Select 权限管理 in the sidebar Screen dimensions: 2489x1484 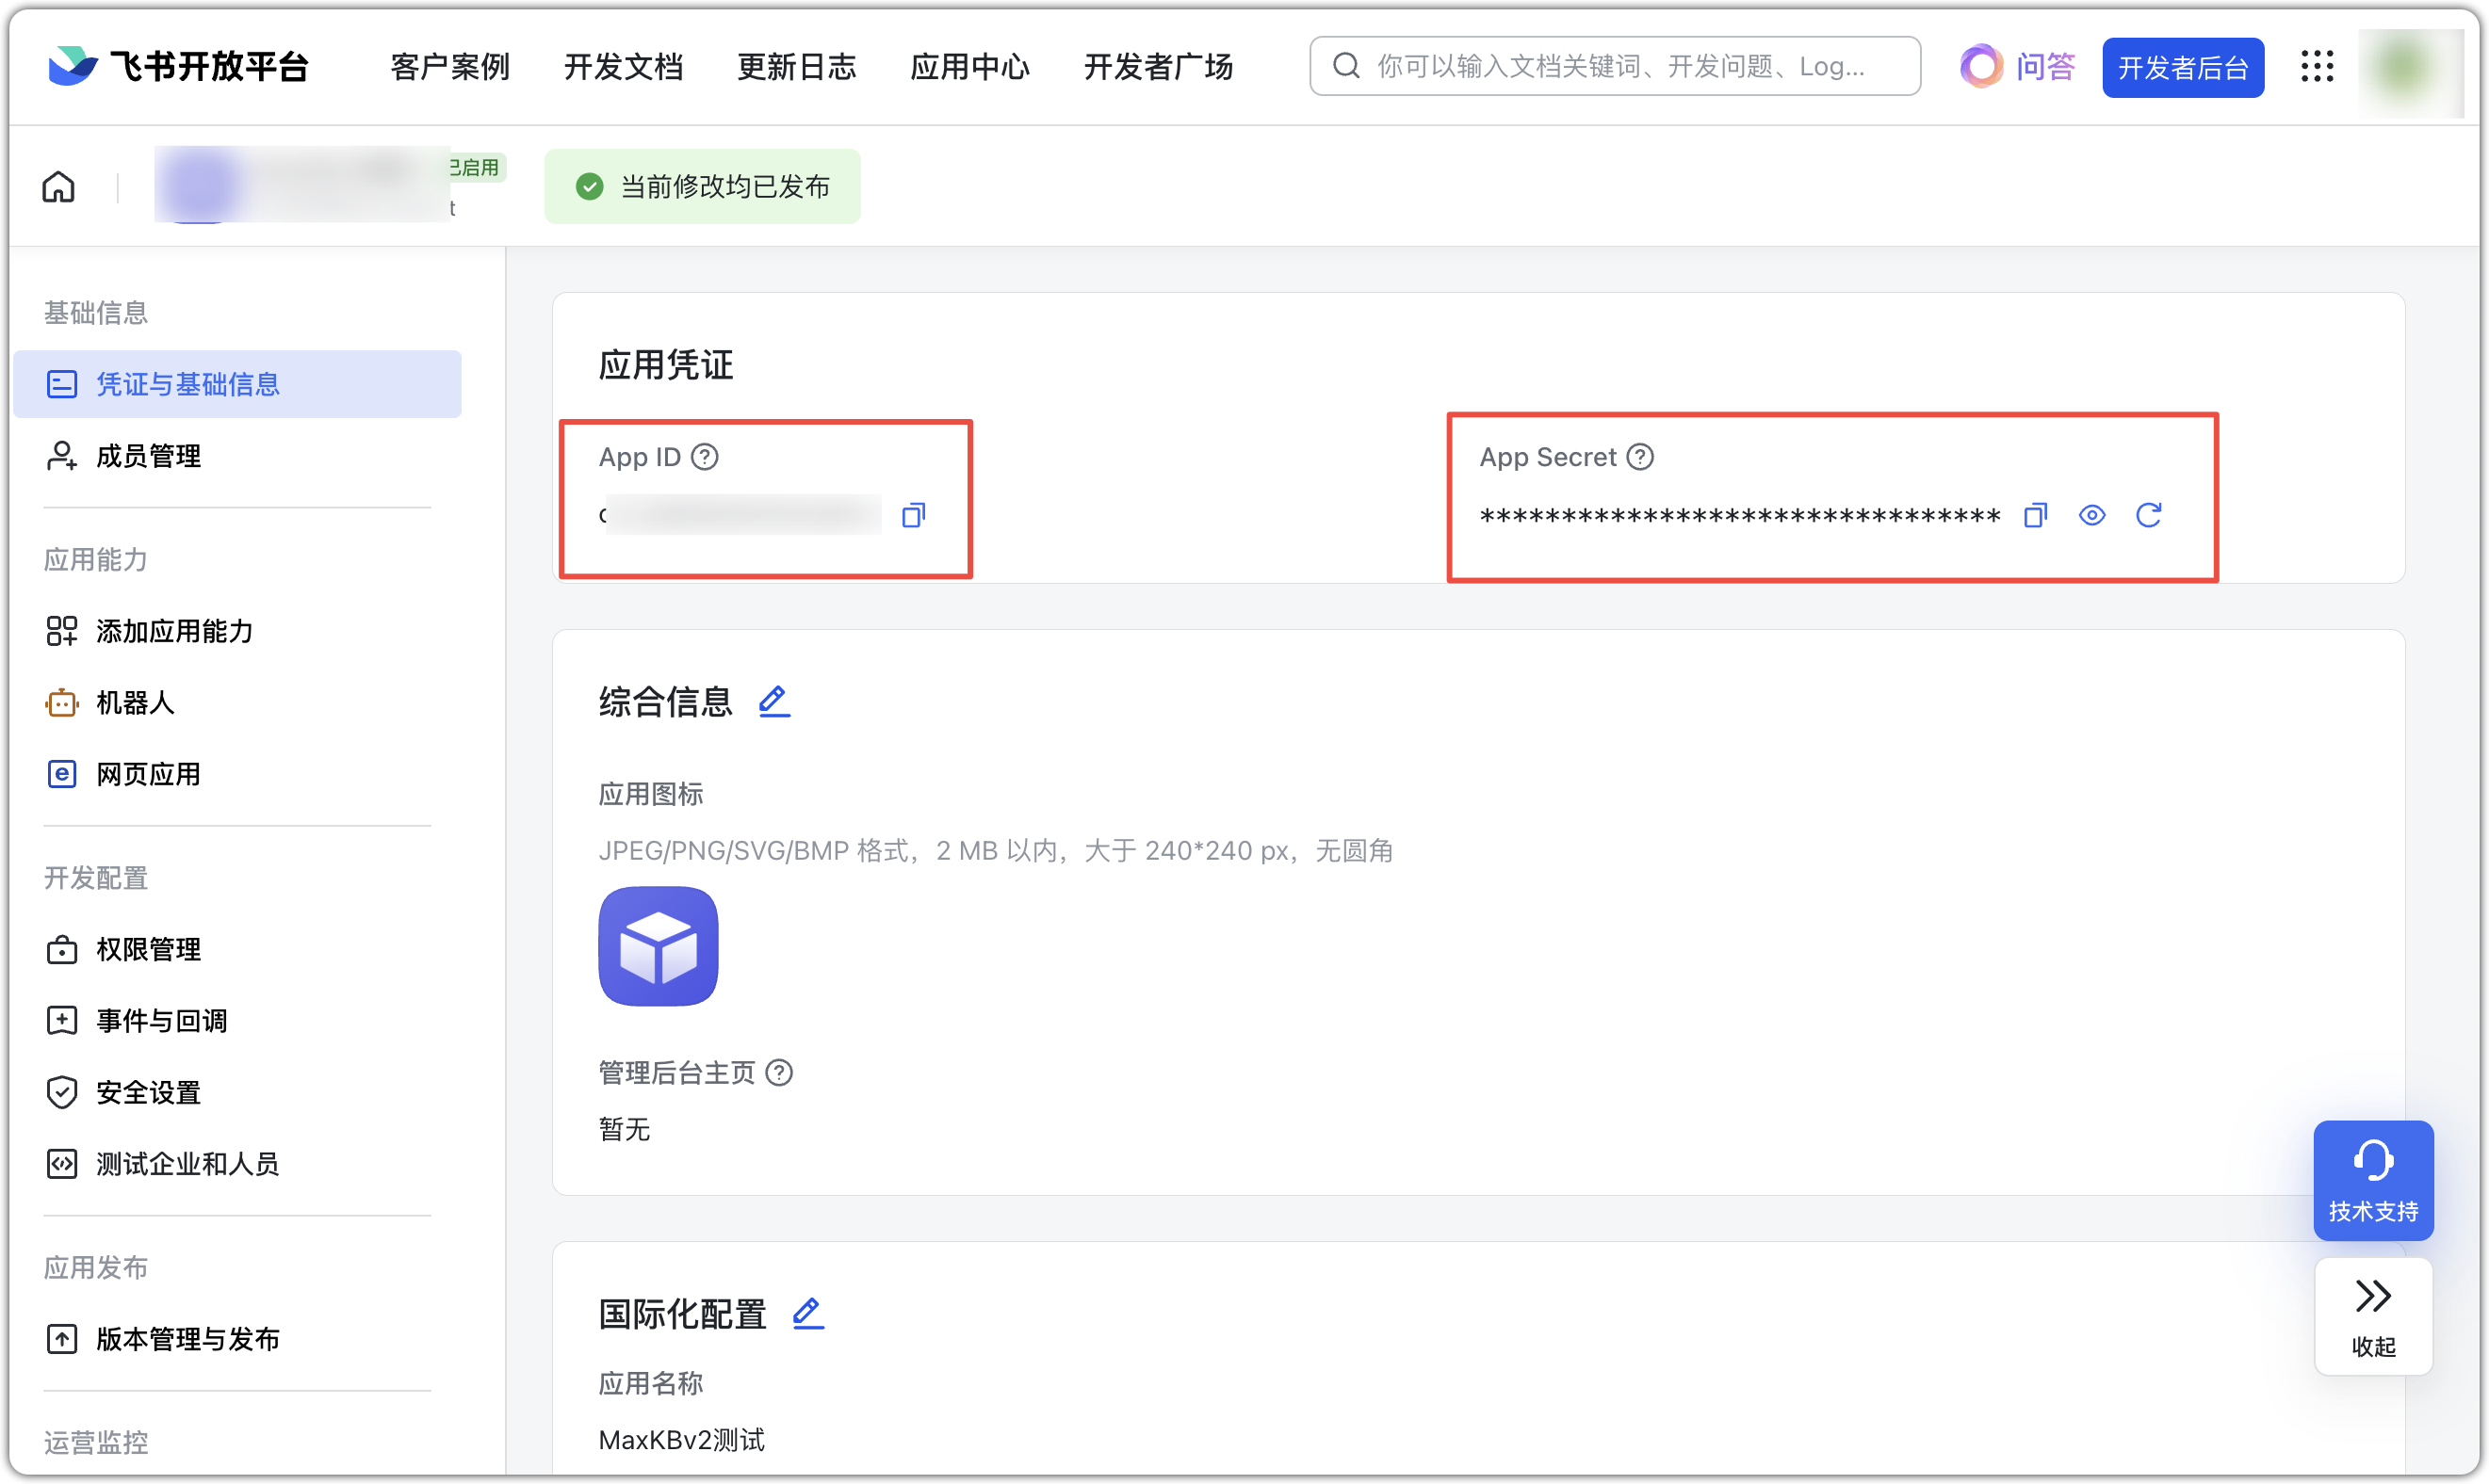tap(146, 949)
